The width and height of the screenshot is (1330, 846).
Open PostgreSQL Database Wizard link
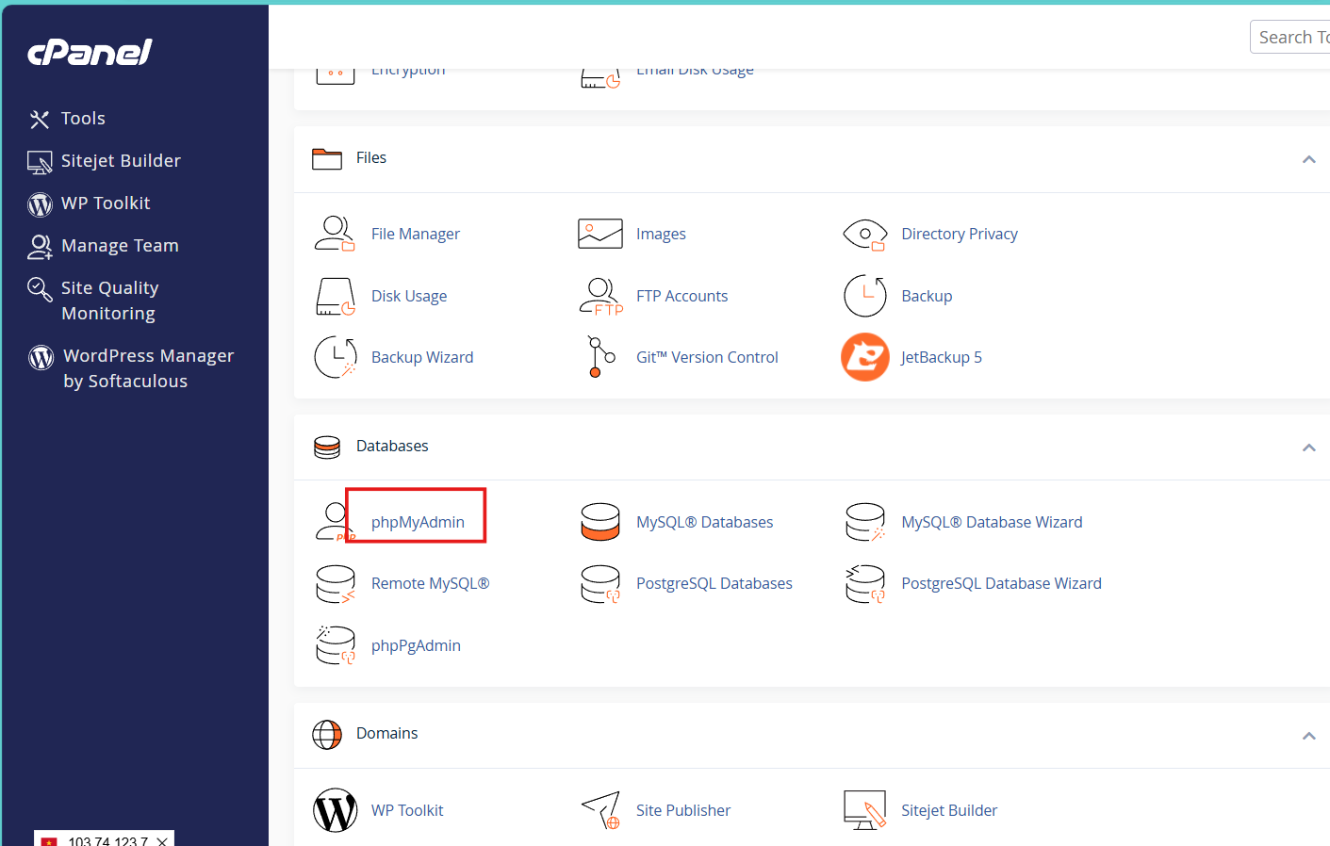(1001, 583)
